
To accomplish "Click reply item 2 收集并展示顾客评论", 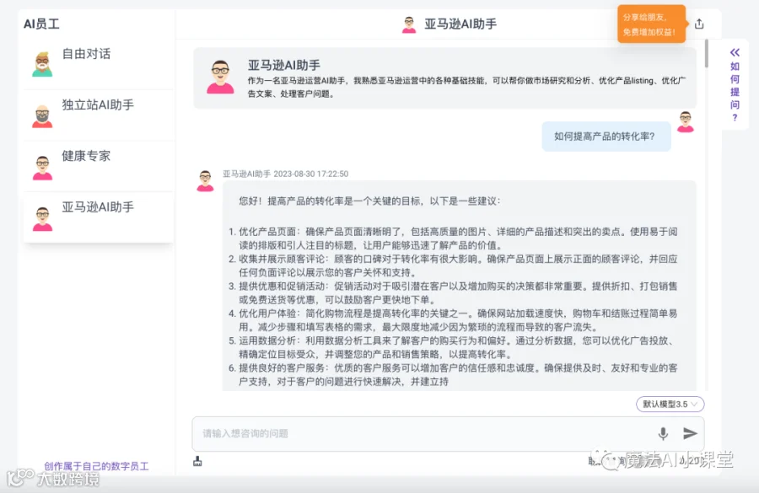I will click(x=453, y=265).
